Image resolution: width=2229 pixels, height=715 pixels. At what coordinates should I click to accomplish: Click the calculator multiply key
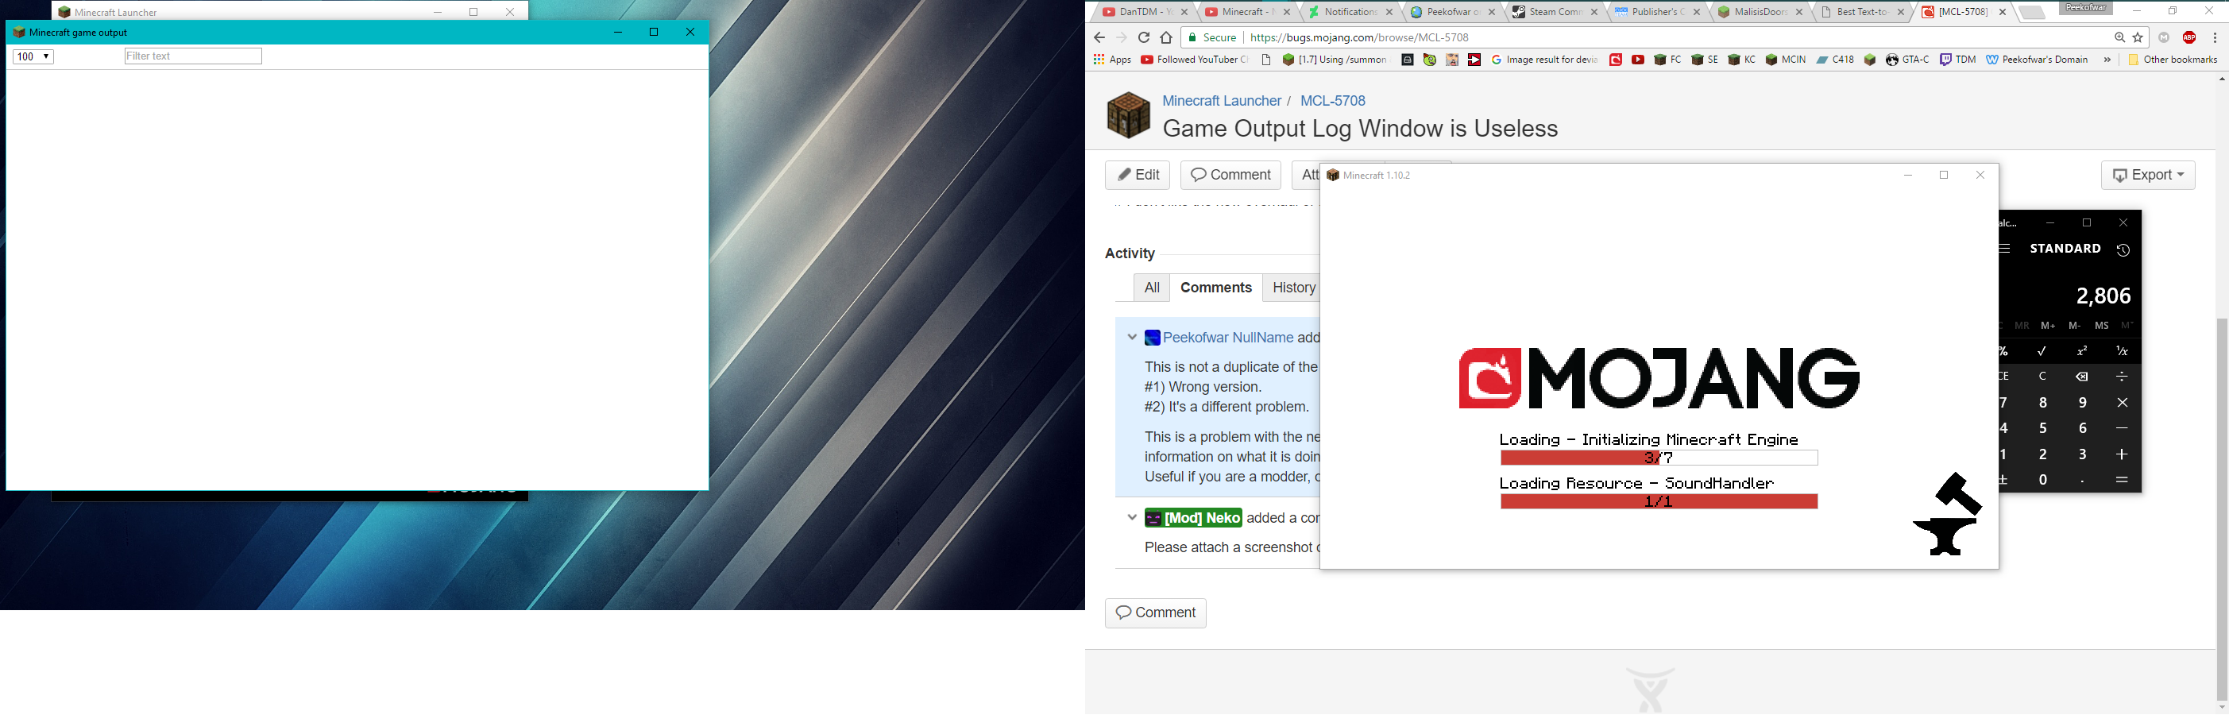[2122, 403]
